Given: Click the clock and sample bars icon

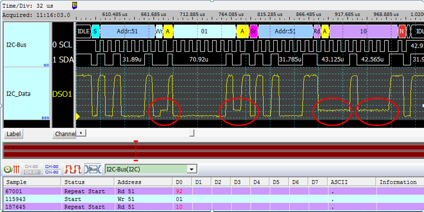Looking at the screenshot, I should pos(12,169).
